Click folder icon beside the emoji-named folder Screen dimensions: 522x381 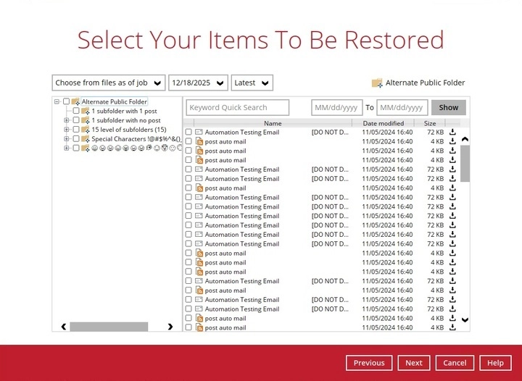[x=86, y=148]
